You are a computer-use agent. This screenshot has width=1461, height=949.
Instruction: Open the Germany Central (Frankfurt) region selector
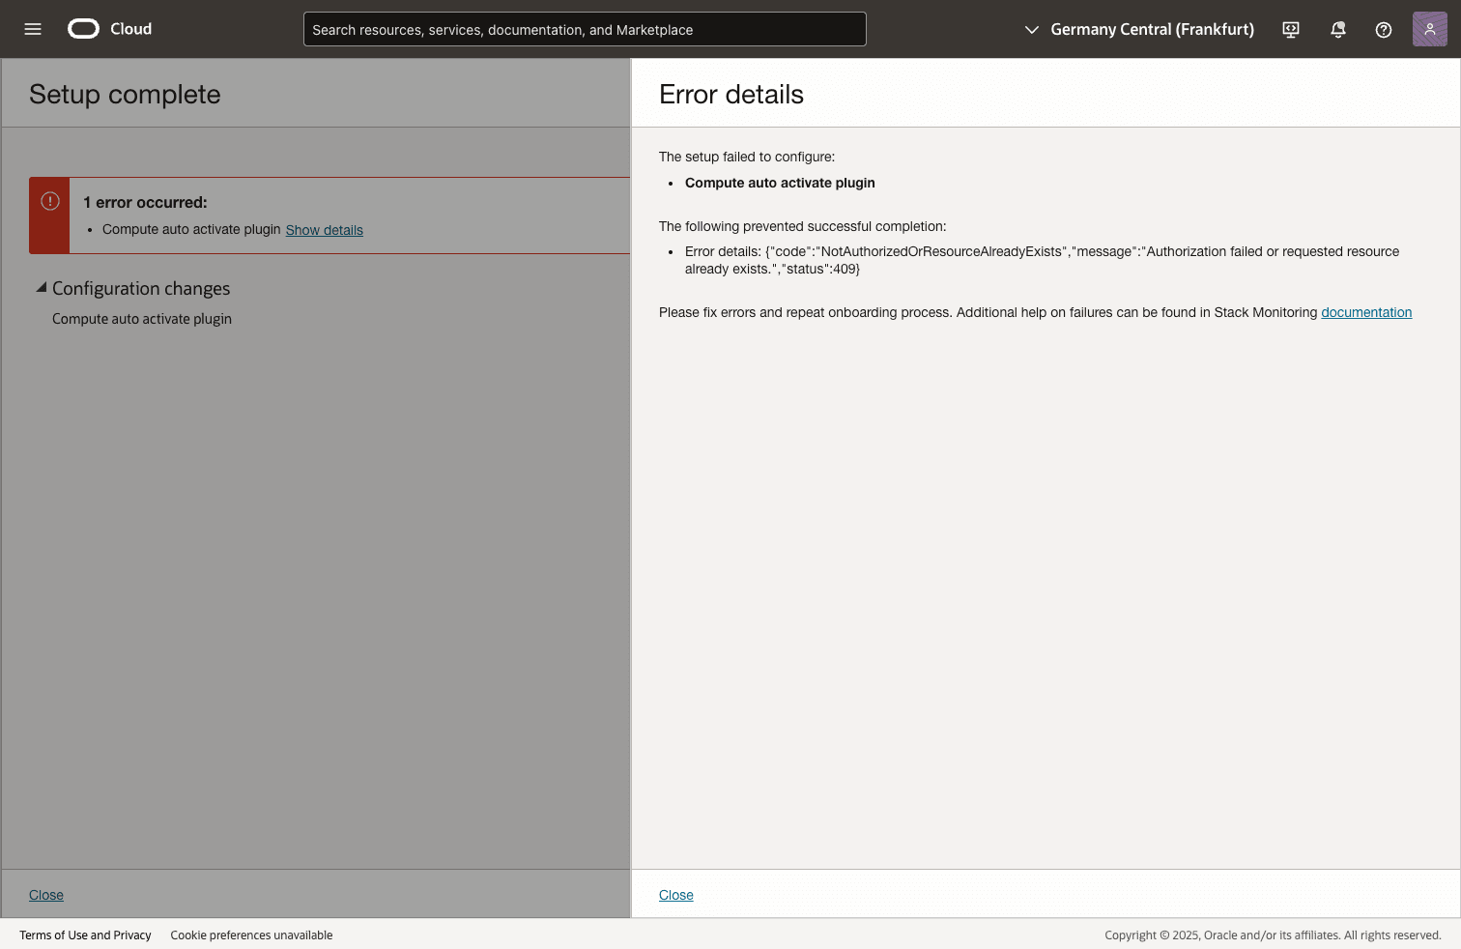tap(1152, 29)
